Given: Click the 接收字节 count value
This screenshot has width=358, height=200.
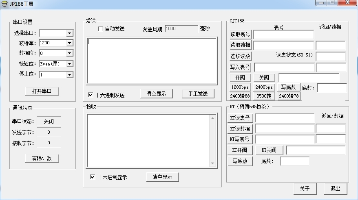Looking at the screenshot, I should pyautogui.click(x=49, y=143).
